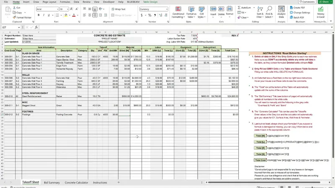Open the Currency number format dropdown

(x=167, y=9)
